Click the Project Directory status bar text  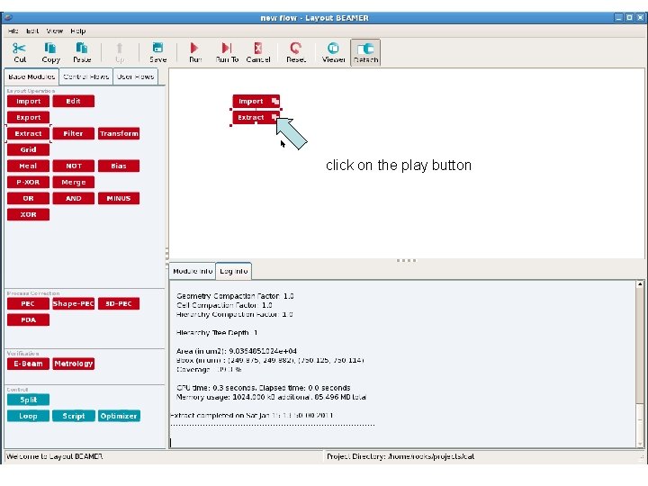[400, 456]
